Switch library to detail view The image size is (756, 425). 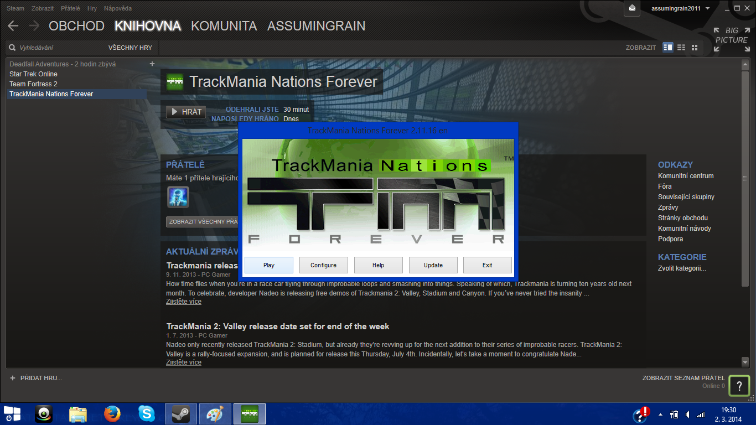coord(668,48)
